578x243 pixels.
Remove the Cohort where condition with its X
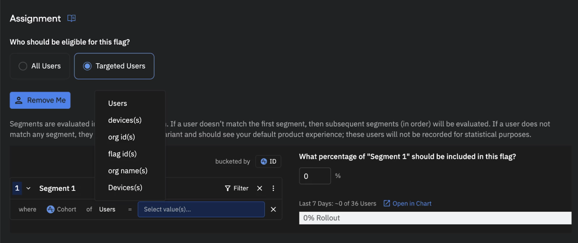click(x=273, y=209)
